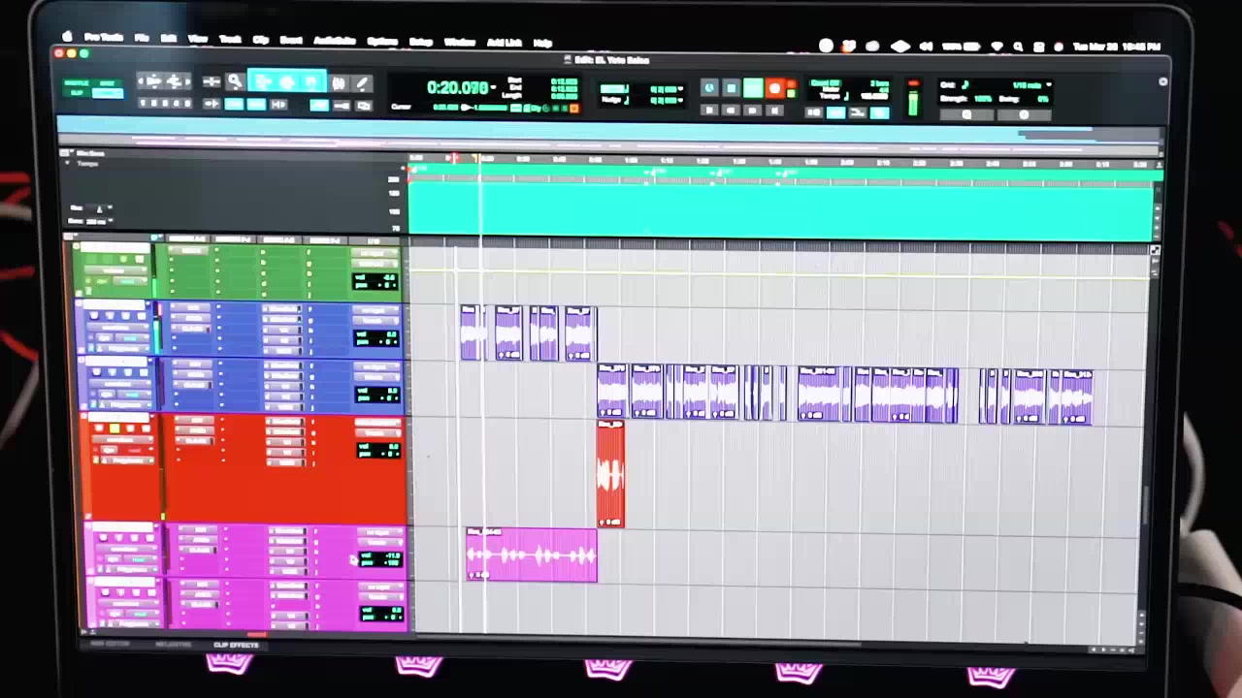Image resolution: width=1242 pixels, height=698 pixels.
Task: Select the Trim tool in the smart tool group
Action: tap(263, 82)
